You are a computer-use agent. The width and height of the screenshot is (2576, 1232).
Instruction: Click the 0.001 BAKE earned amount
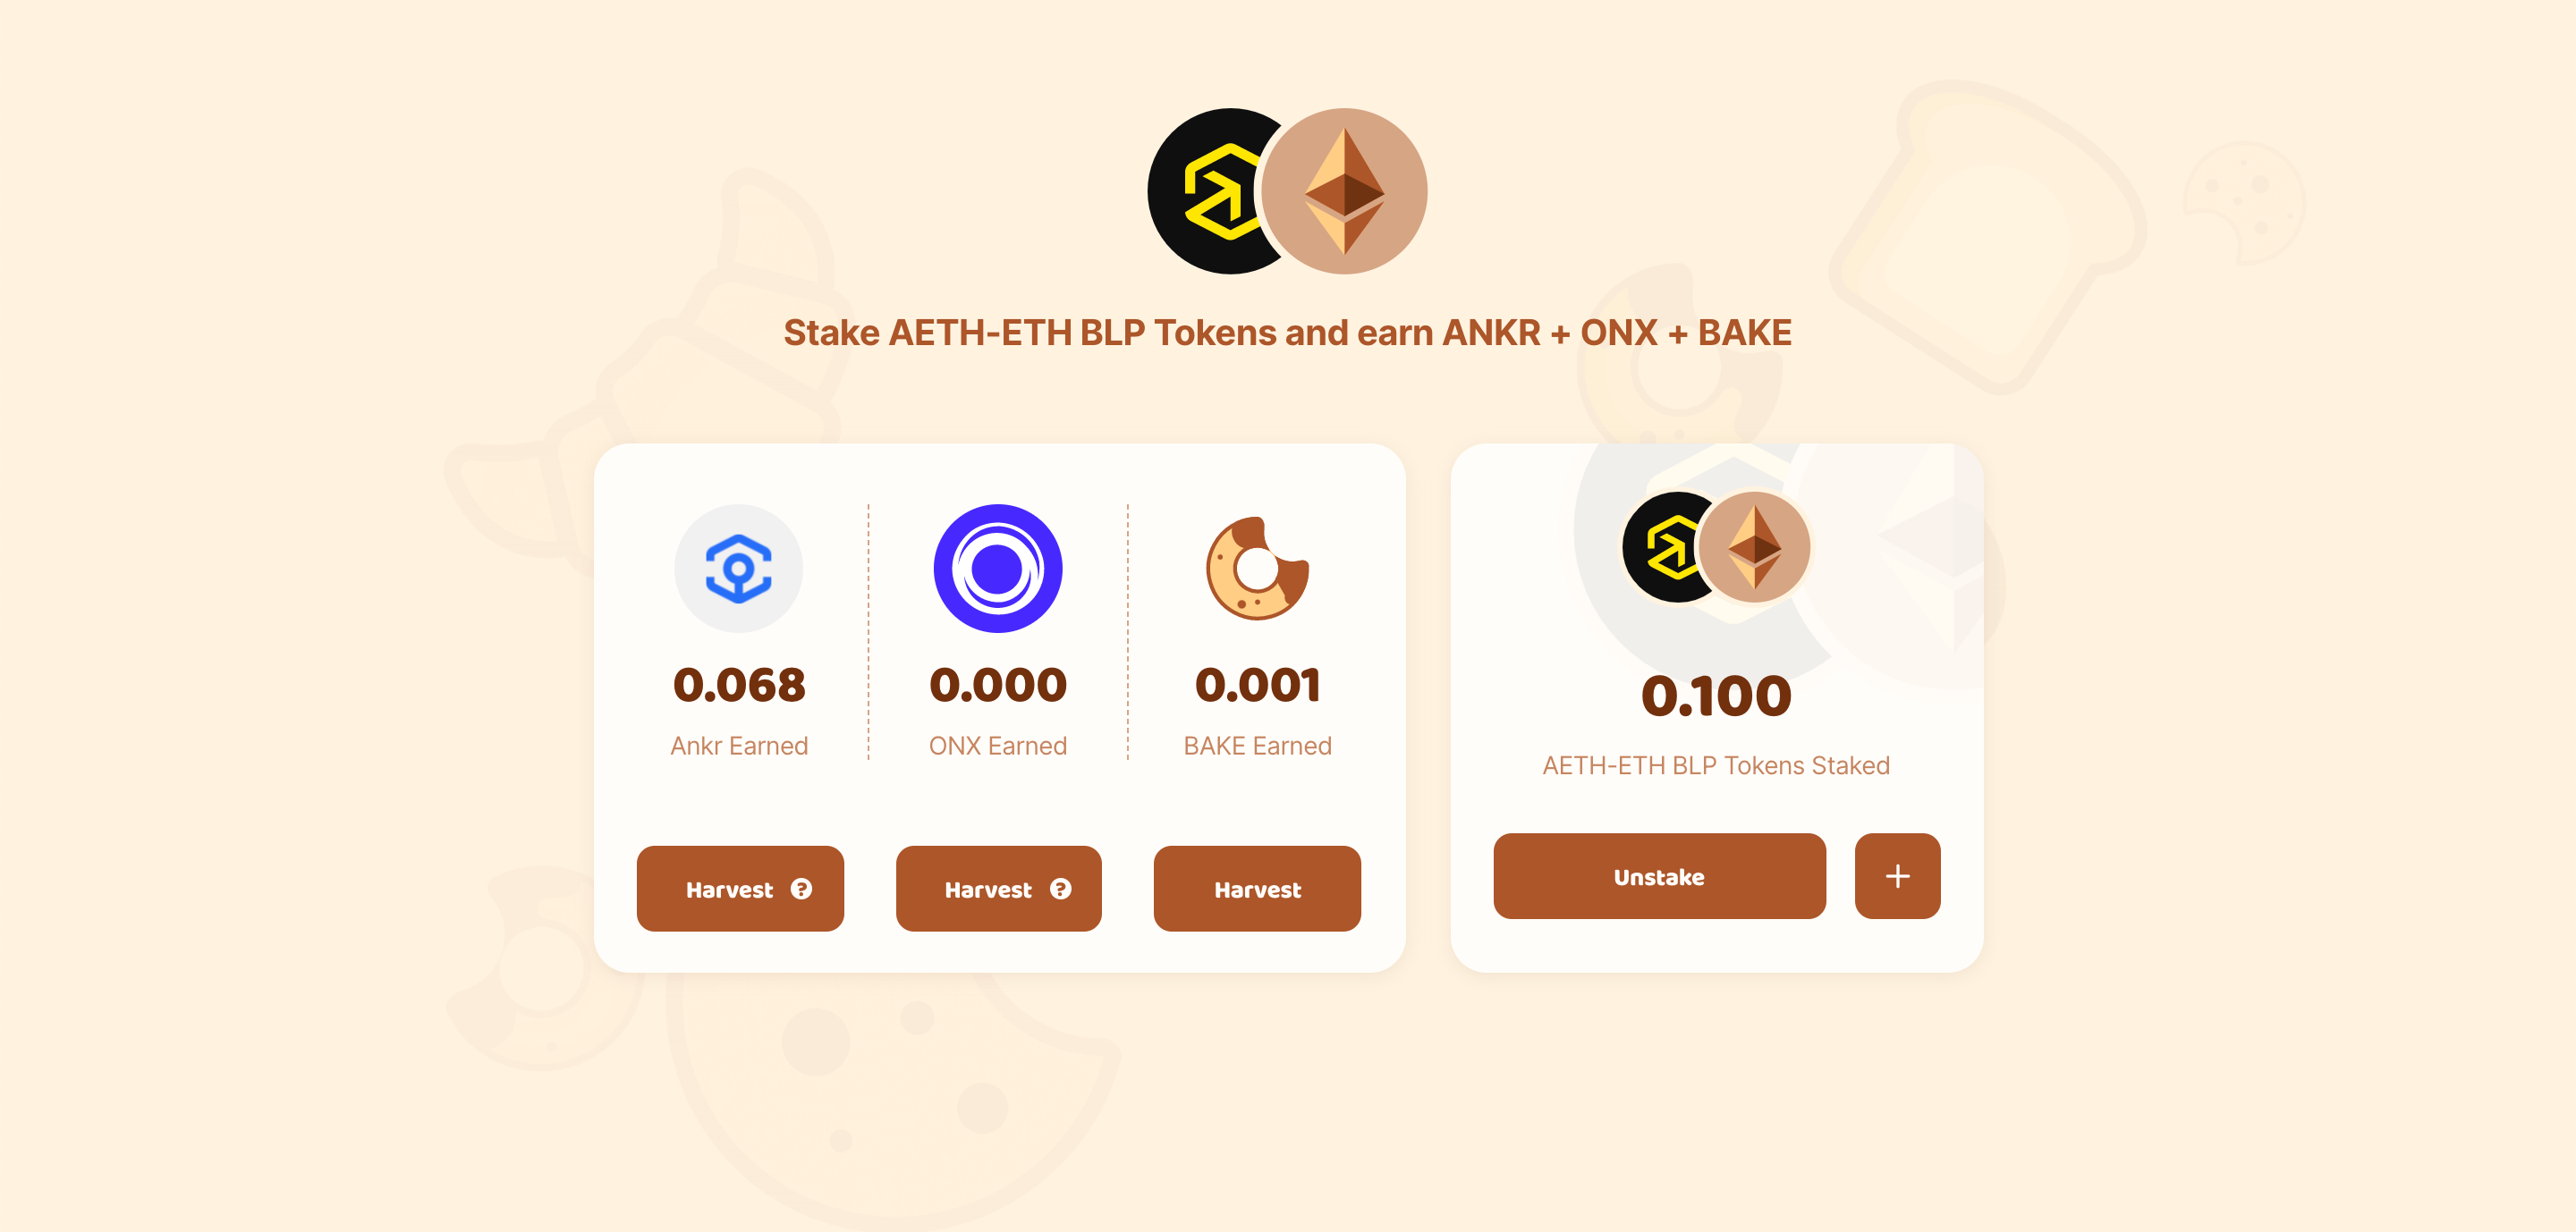point(1257,686)
